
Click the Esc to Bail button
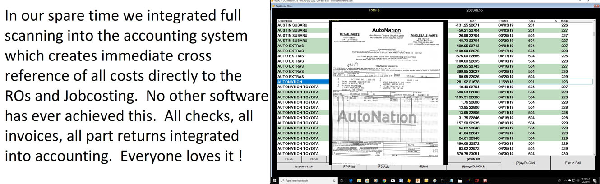click(573, 163)
